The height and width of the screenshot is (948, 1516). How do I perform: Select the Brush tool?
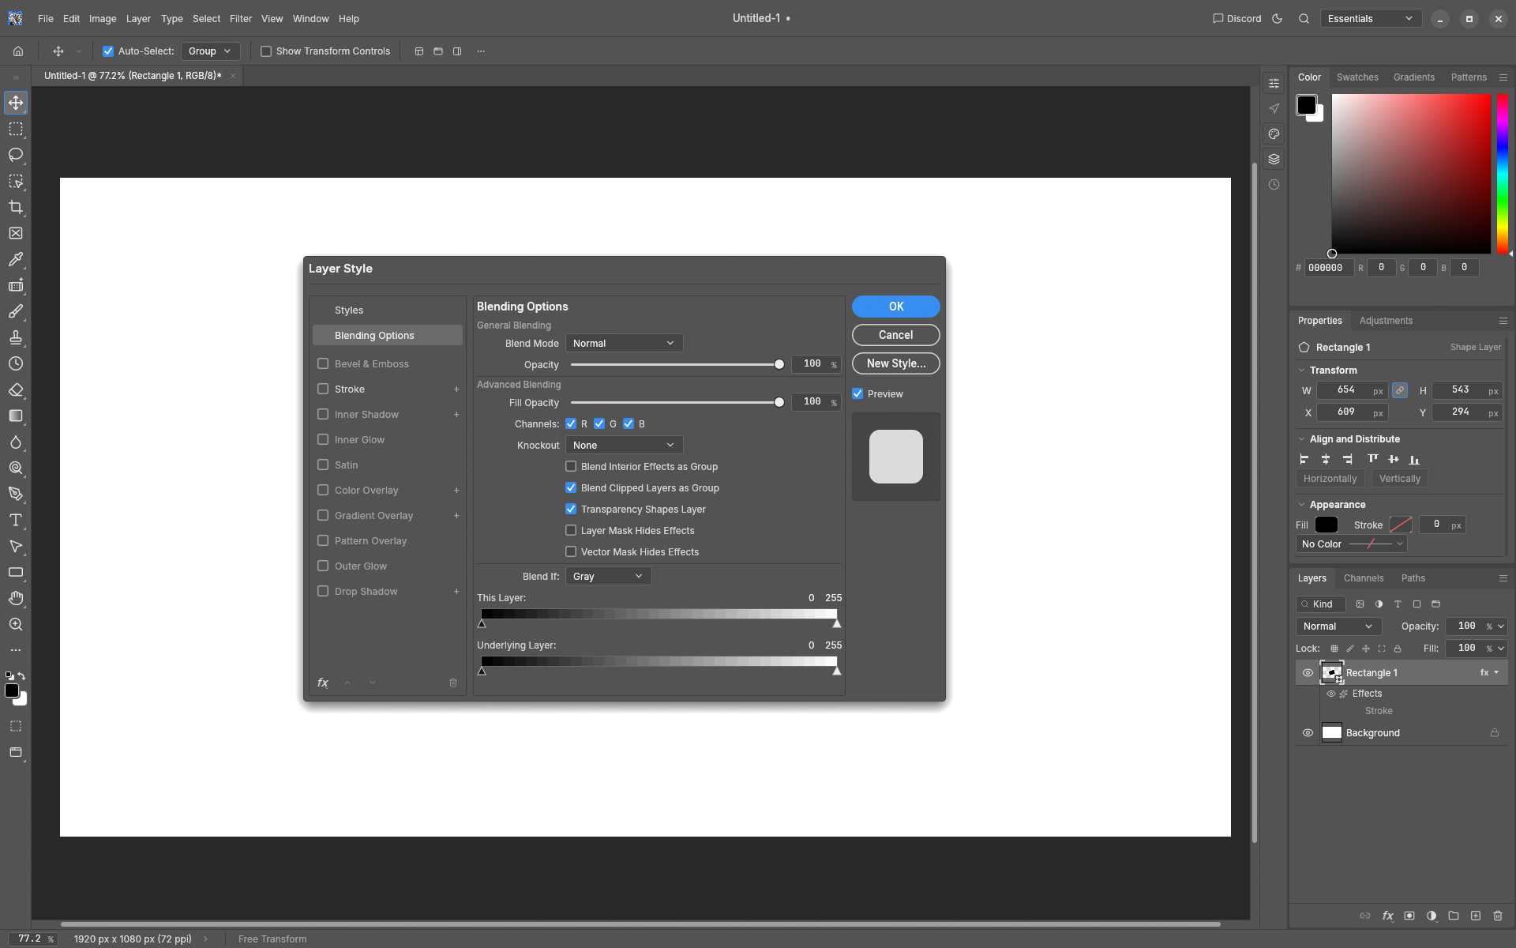(x=16, y=311)
